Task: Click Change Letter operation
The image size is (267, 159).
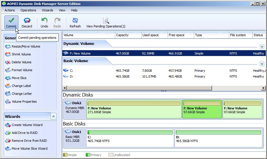Action: point(22,94)
